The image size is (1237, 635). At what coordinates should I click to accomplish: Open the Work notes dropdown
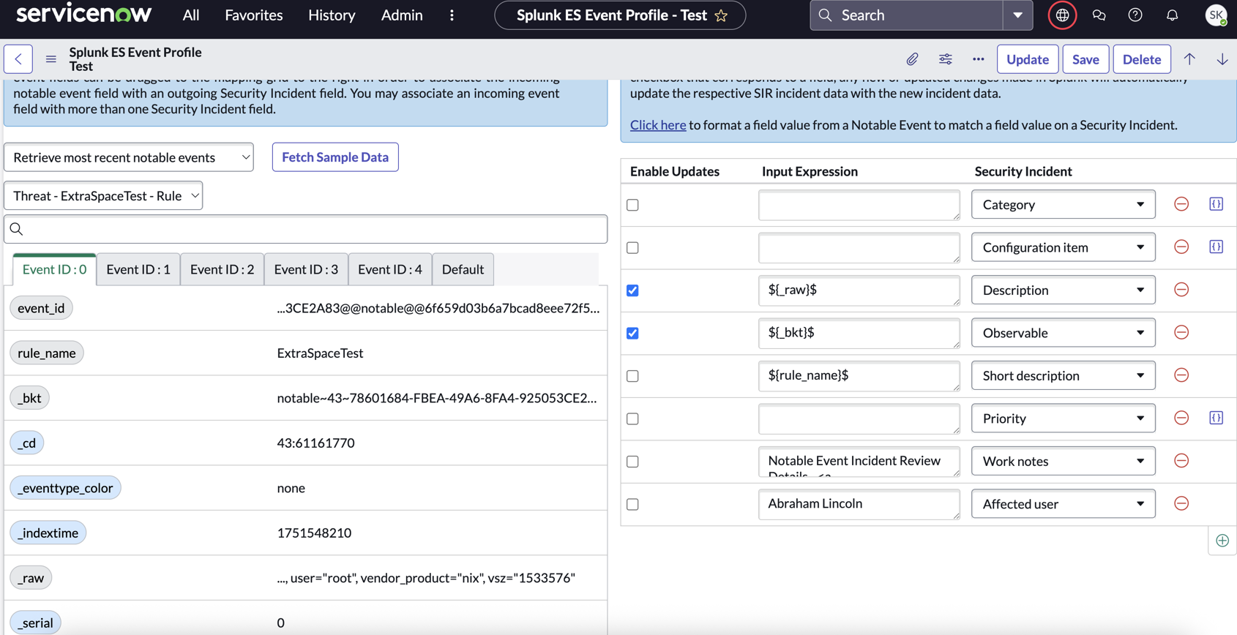[1063, 461]
